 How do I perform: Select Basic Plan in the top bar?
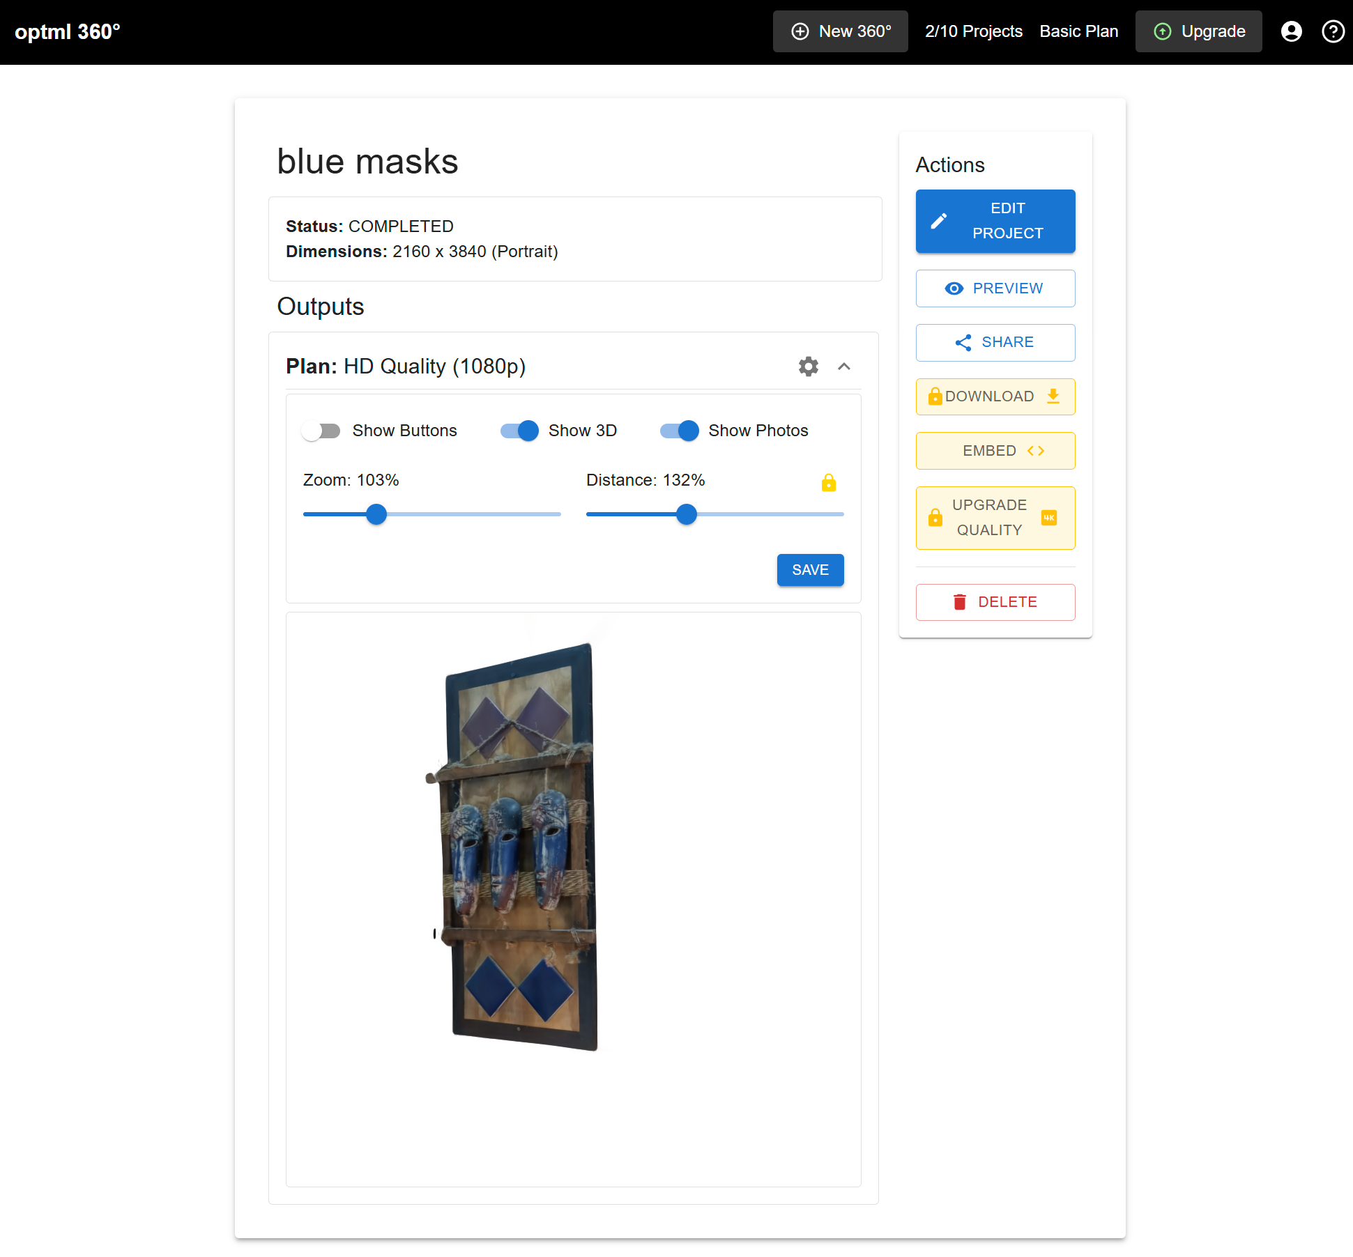coord(1078,31)
